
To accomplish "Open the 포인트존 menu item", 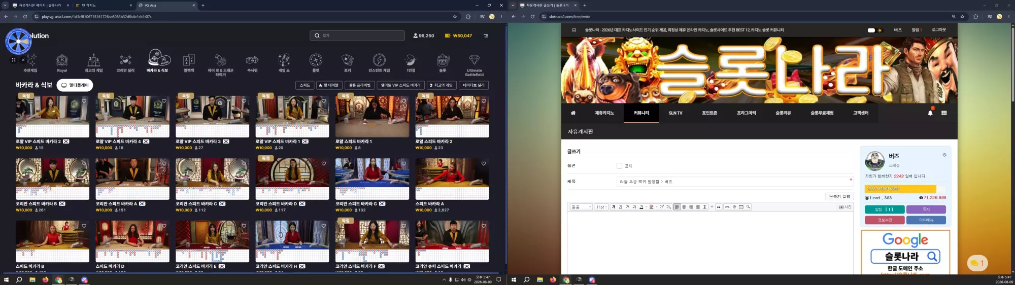I will 709,113.
